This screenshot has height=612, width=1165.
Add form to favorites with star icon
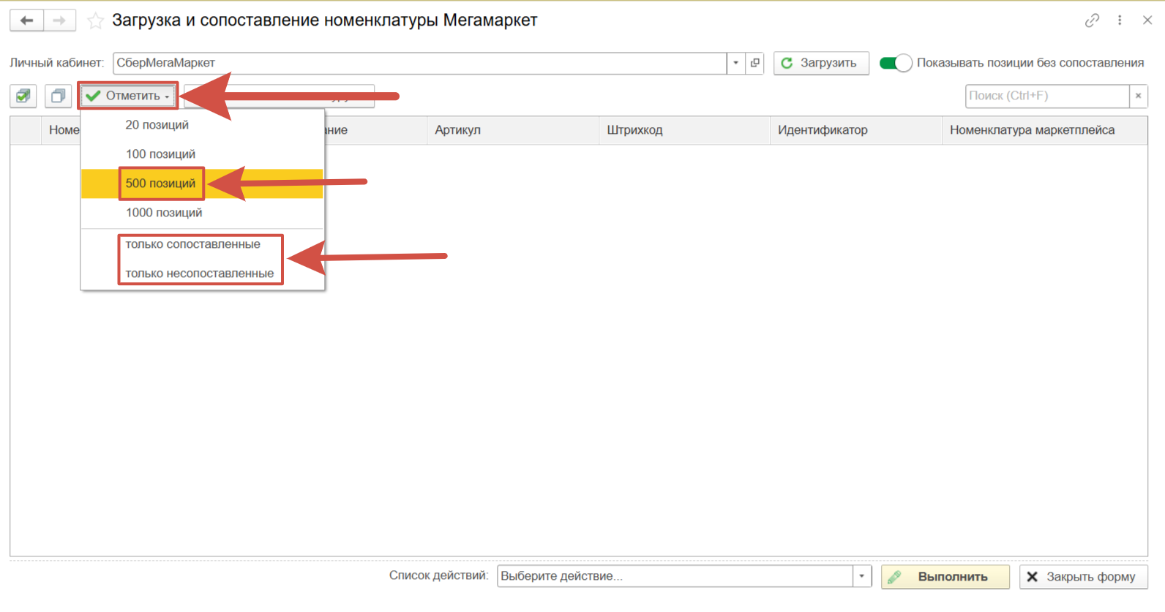coord(95,21)
